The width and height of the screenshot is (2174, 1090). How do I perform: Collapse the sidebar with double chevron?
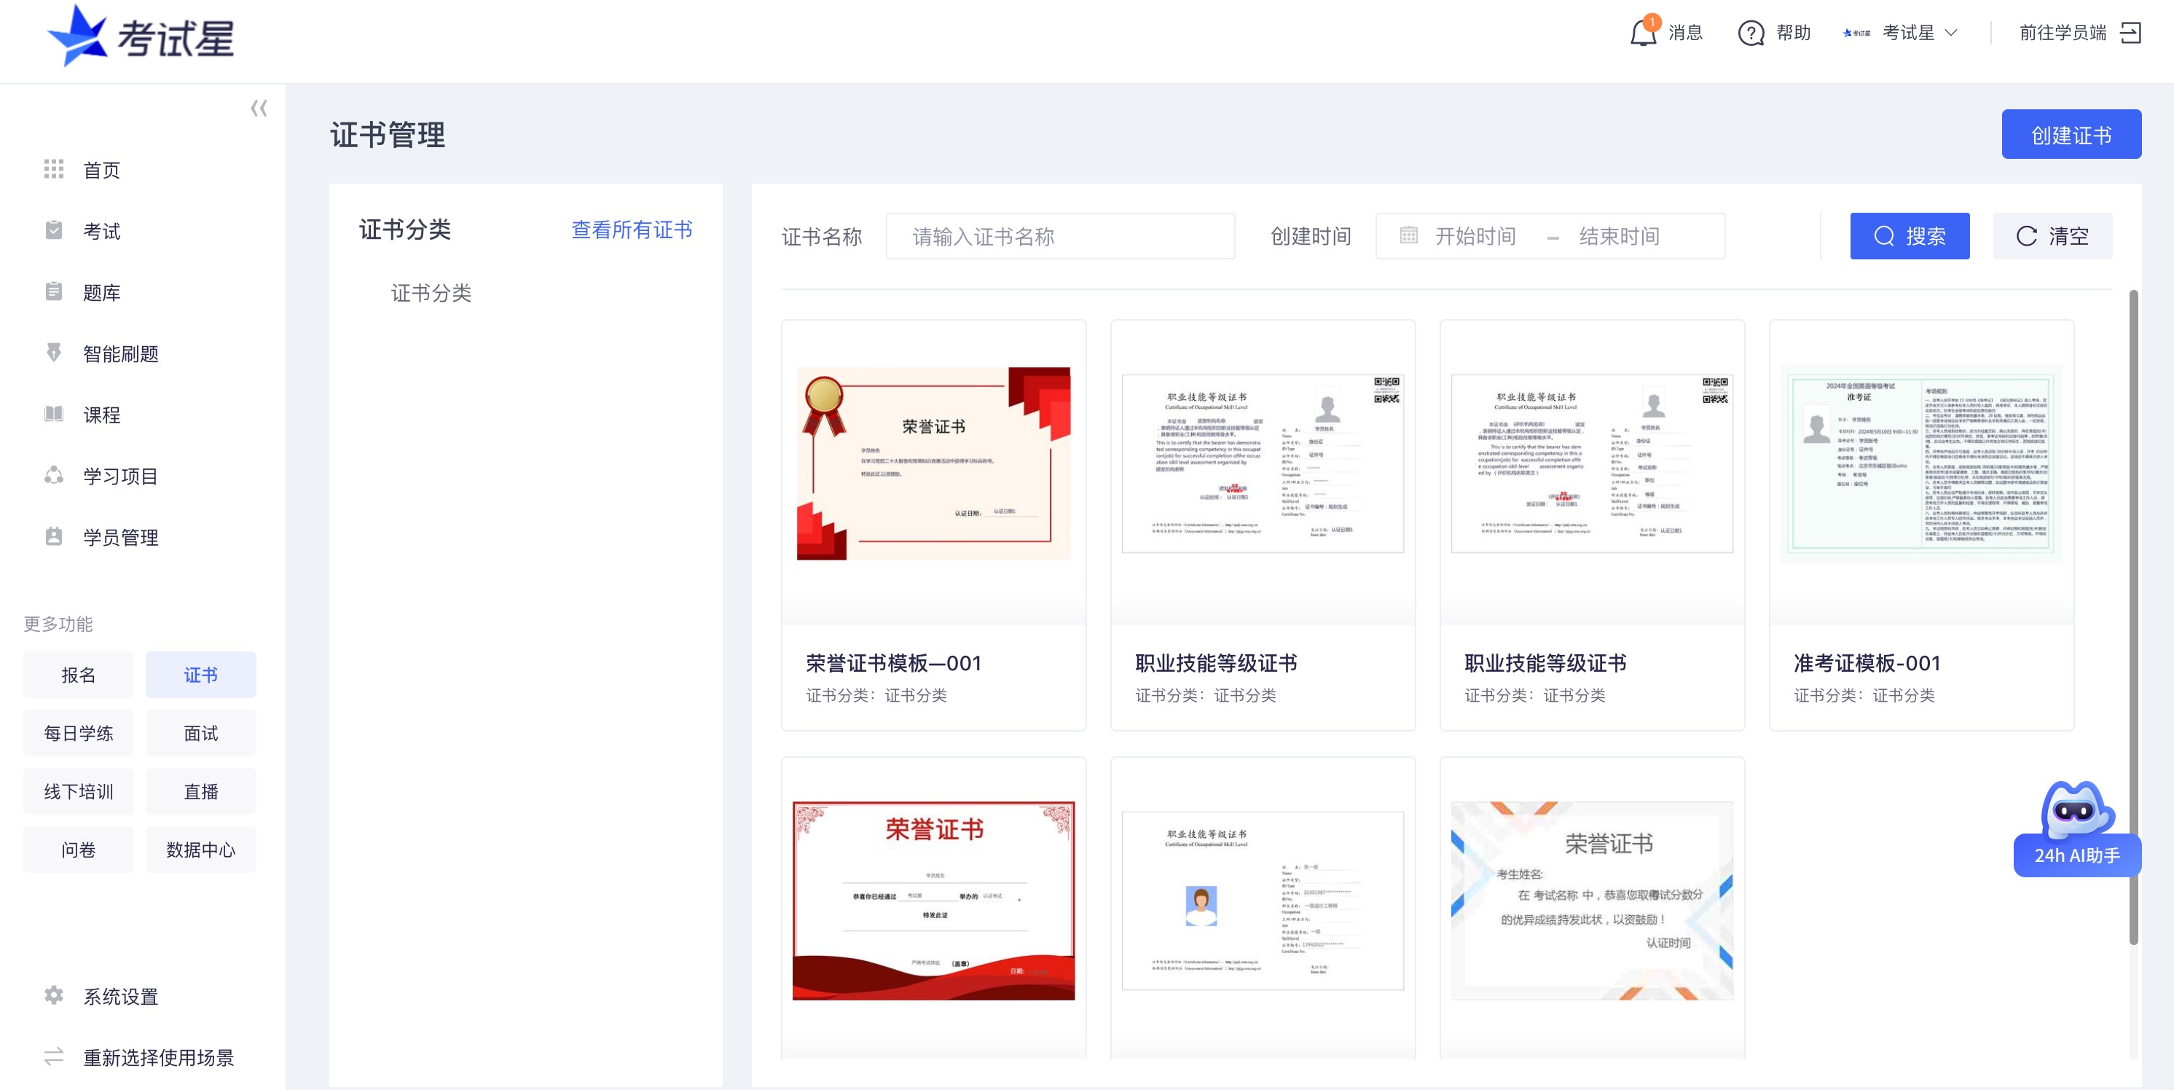[258, 108]
